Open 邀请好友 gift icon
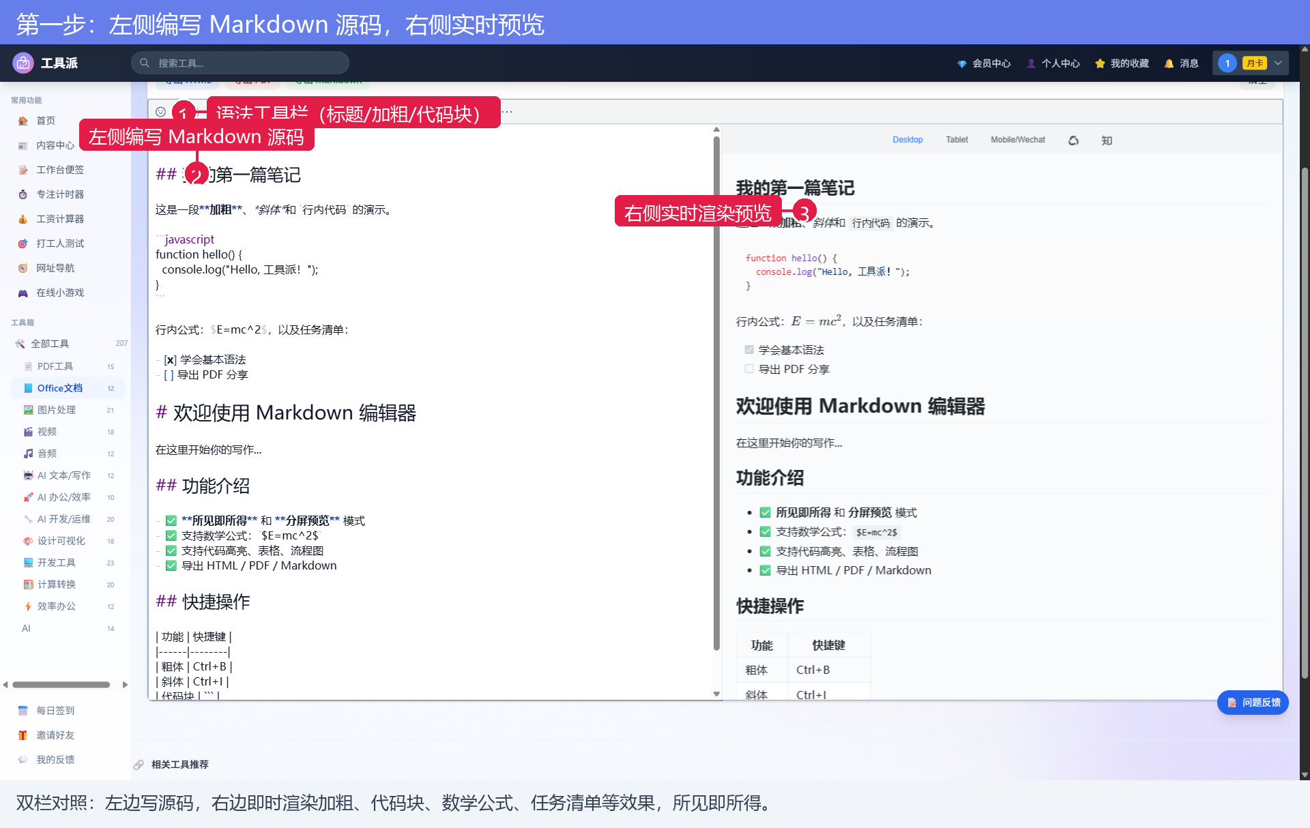This screenshot has width=1310, height=828. point(23,735)
